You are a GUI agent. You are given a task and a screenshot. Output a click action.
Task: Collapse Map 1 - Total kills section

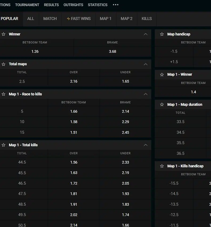point(145,145)
